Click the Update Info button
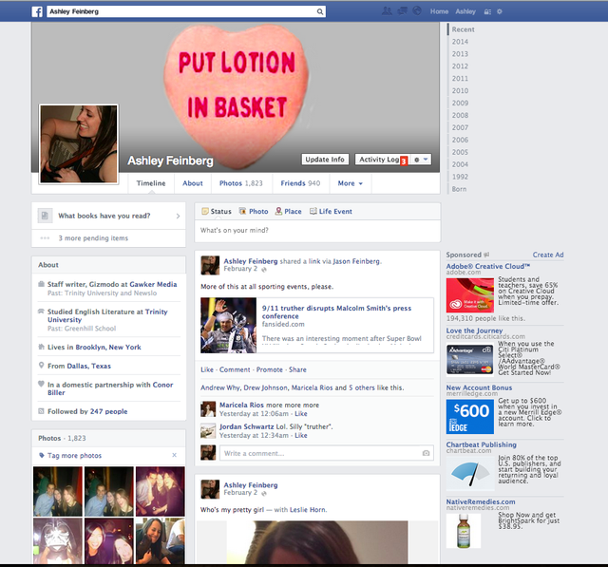 click(x=325, y=160)
